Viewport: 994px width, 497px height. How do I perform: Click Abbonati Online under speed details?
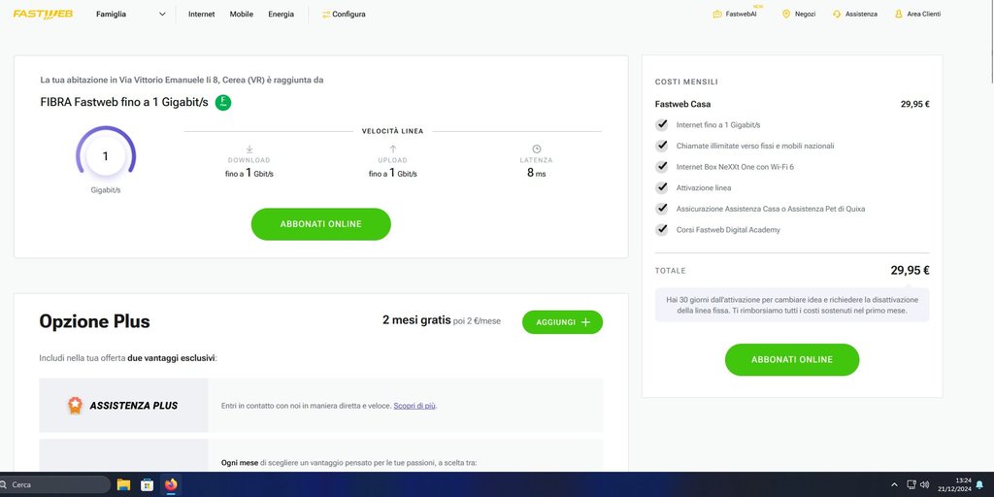tap(320, 224)
